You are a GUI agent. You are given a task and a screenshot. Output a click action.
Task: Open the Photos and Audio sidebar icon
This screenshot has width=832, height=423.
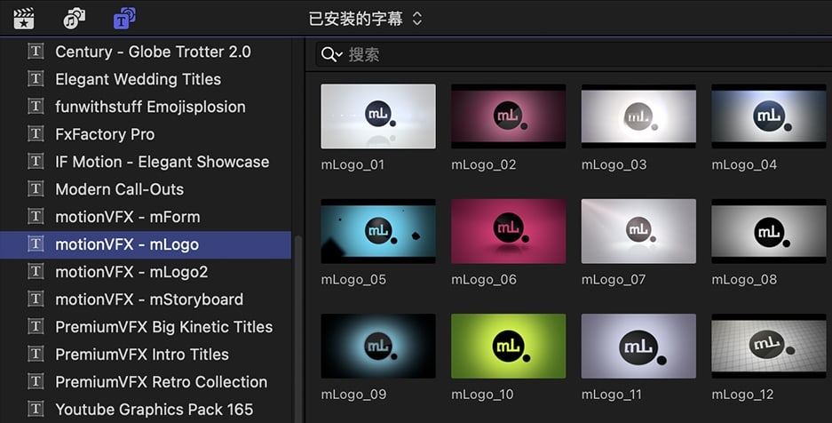(74, 19)
